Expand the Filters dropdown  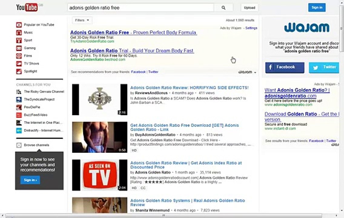[82, 20]
